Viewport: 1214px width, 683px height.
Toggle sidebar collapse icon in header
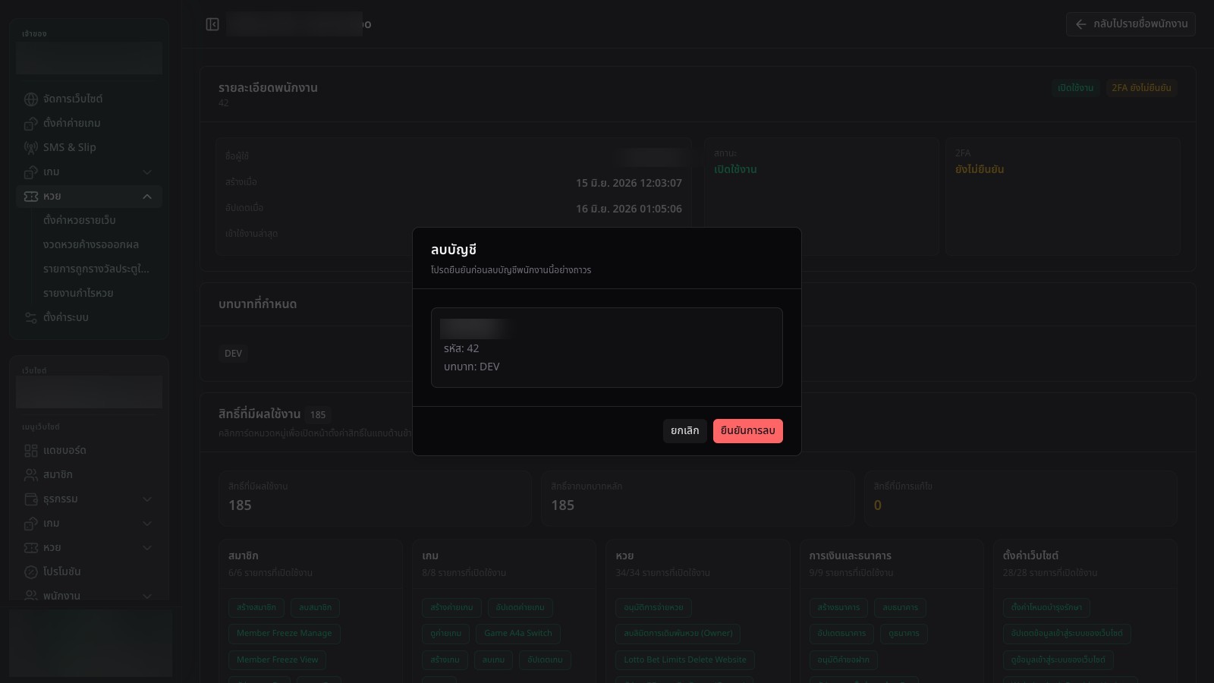pos(212,24)
